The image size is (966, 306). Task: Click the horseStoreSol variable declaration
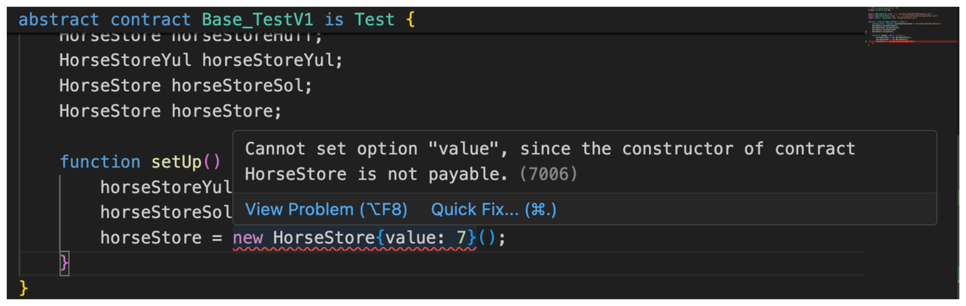pos(241,86)
